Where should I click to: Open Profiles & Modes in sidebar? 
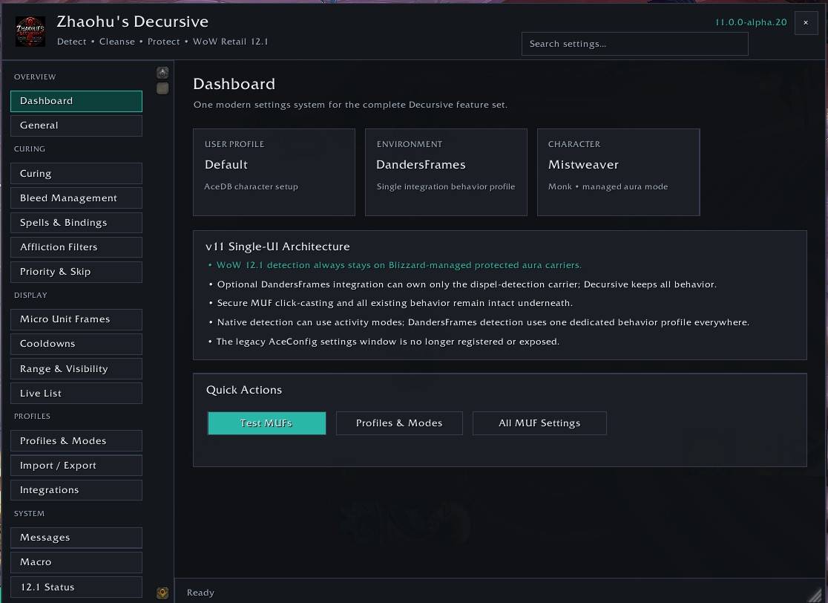coord(76,441)
